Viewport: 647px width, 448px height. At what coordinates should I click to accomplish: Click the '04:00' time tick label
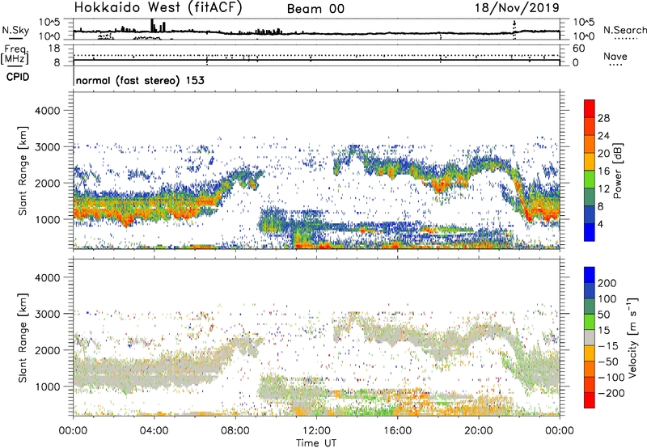click(154, 431)
